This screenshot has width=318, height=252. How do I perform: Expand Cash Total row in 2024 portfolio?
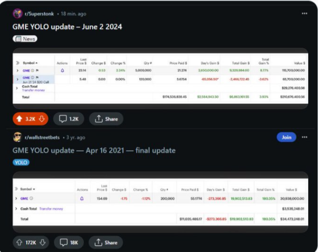pyautogui.click(x=17, y=88)
